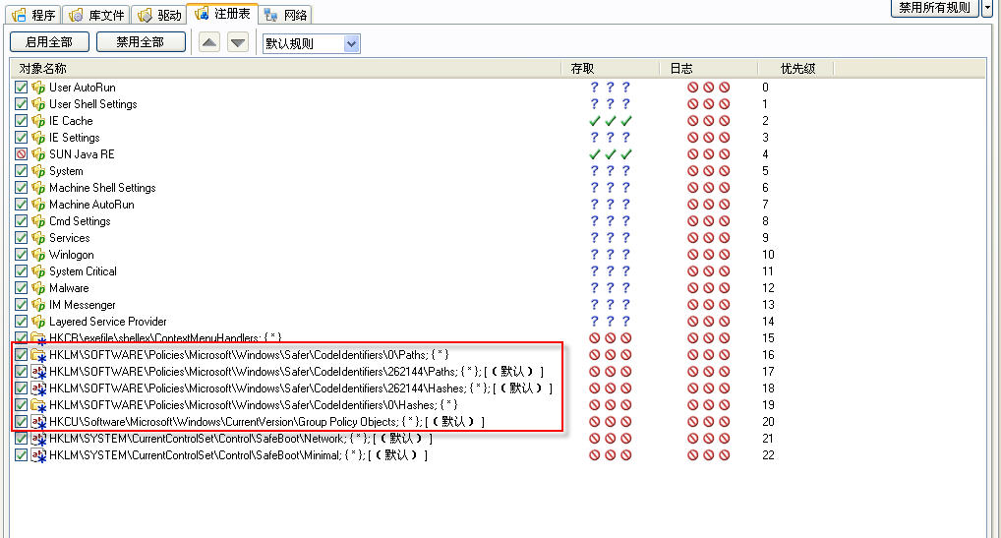Select the Machine Shell Settings rule
Screen dimensions: 1001x538
pos(102,188)
